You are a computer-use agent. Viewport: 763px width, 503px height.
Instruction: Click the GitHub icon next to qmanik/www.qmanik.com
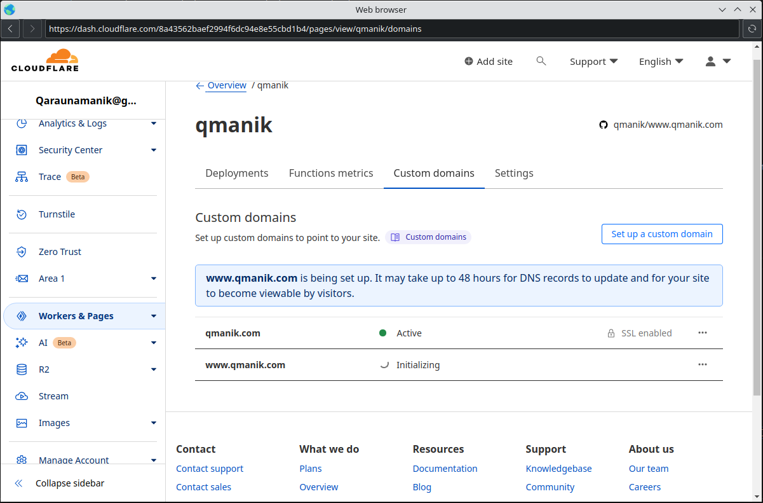pyautogui.click(x=603, y=125)
